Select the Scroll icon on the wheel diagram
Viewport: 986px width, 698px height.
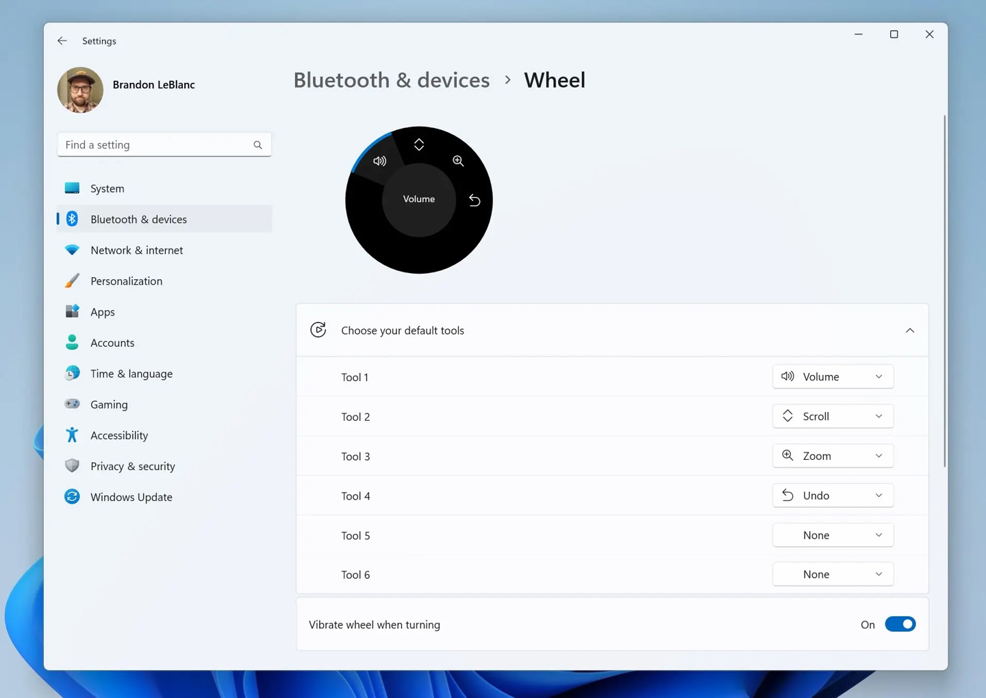coord(419,144)
